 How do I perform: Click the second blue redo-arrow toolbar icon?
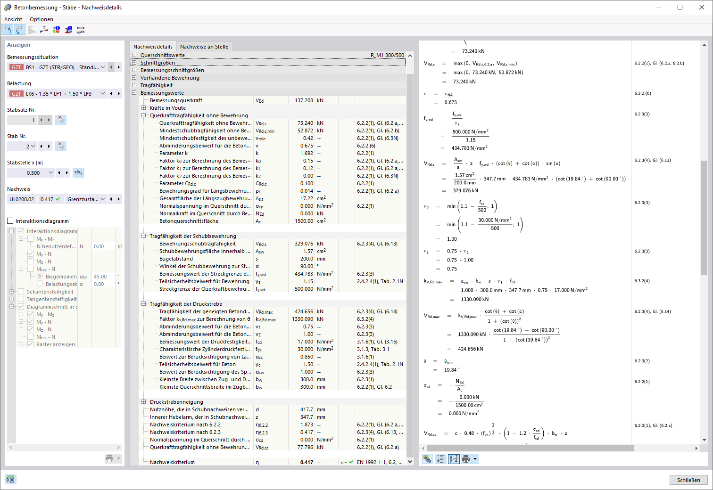tap(19, 30)
